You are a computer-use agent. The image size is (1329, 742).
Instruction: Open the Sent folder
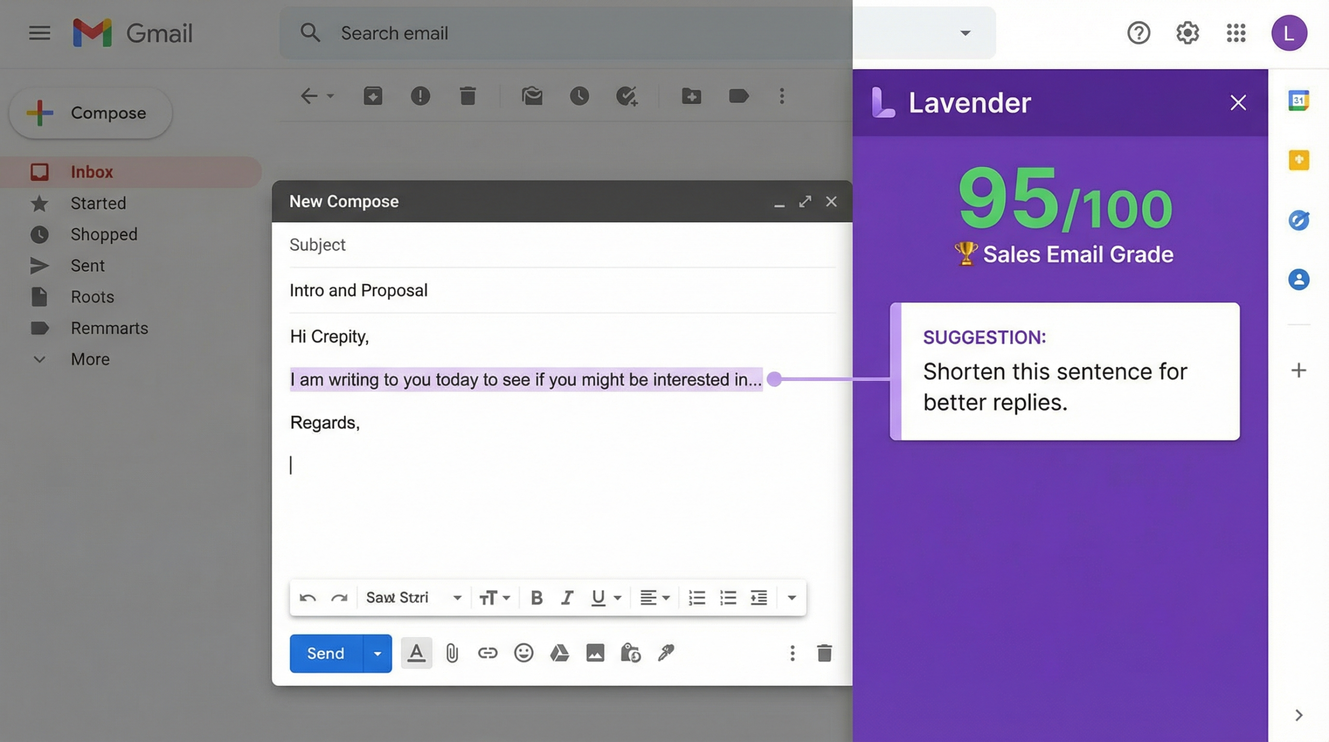coord(87,265)
